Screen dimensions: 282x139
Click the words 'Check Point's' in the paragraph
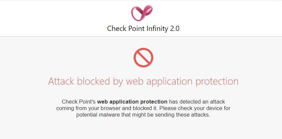79,102
